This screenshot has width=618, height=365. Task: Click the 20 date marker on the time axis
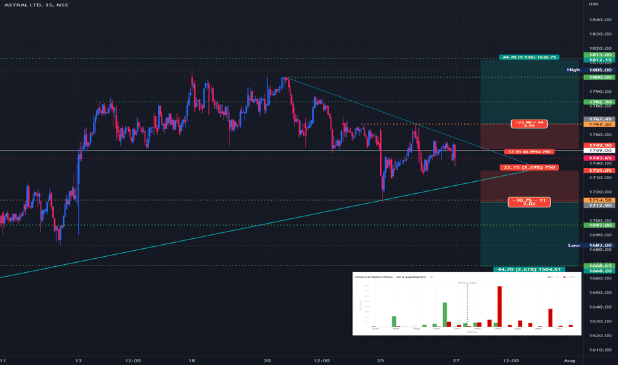click(267, 360)
